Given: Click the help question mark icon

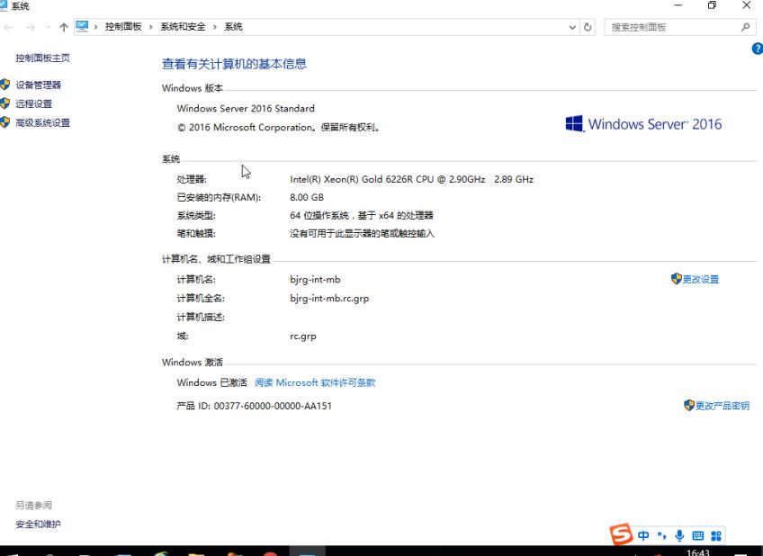Looking at the screenshot, I should click(757, 49).
